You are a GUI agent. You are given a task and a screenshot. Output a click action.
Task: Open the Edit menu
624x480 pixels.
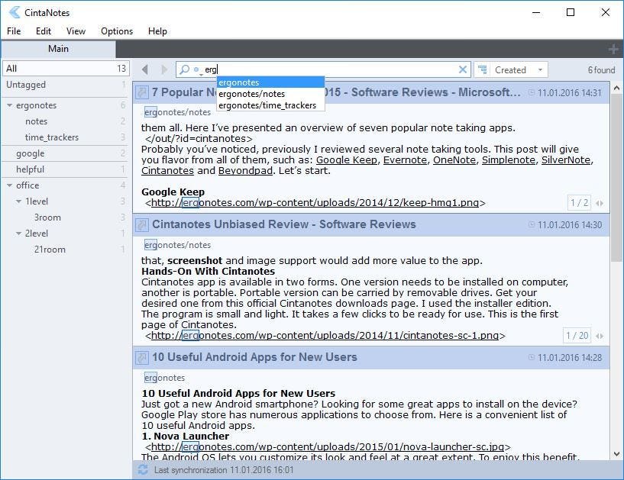(44, 31)
